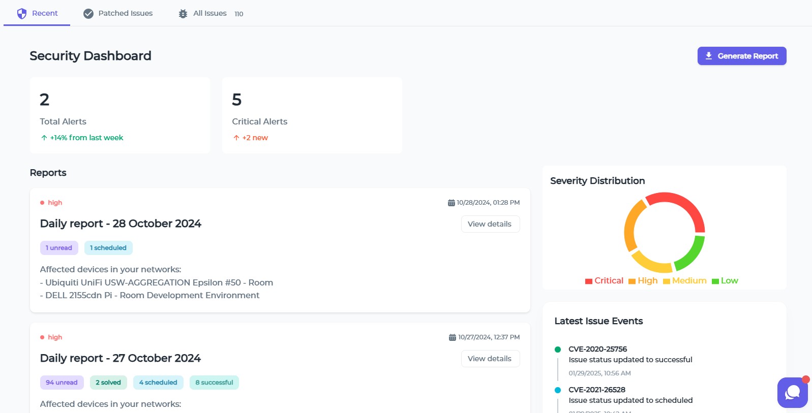The width and height of the screenshot is (812, 413).
Task: Open the All Issues tab
Action: click(x=210, y=14)
